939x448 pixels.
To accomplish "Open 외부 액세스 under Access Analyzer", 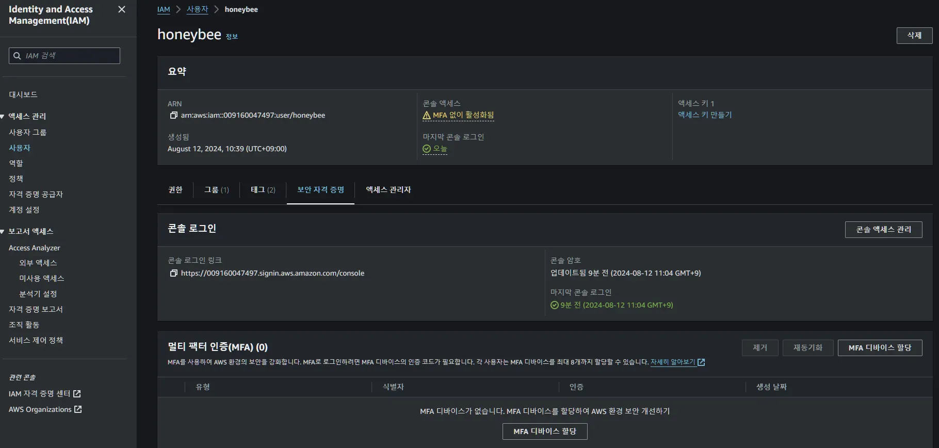I will coord(38,263).
